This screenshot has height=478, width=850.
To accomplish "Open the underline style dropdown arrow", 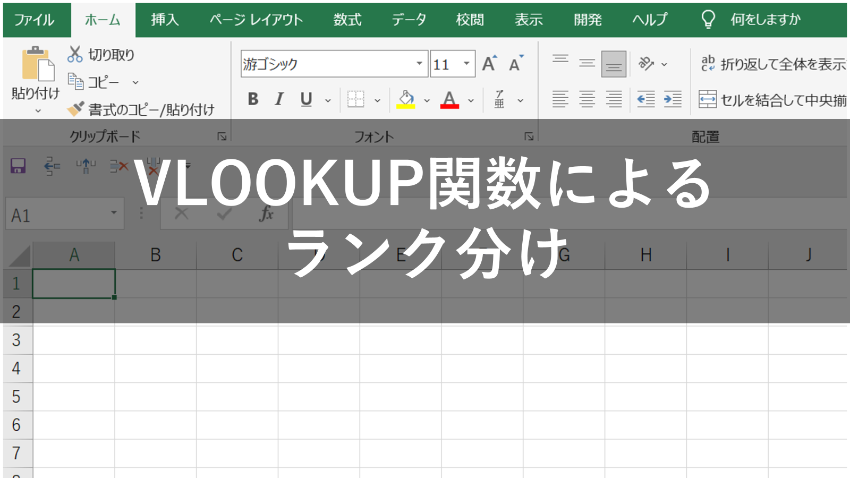I will pos(328,100).
